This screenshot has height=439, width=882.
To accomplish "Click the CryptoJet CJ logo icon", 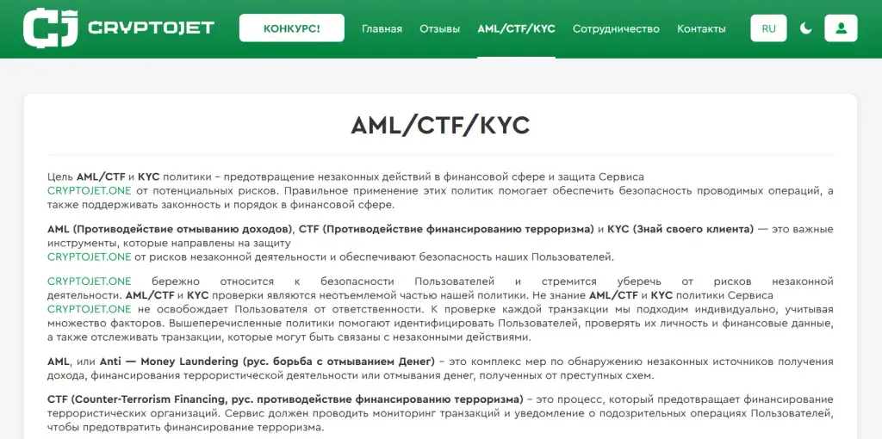I will (51, 28).
